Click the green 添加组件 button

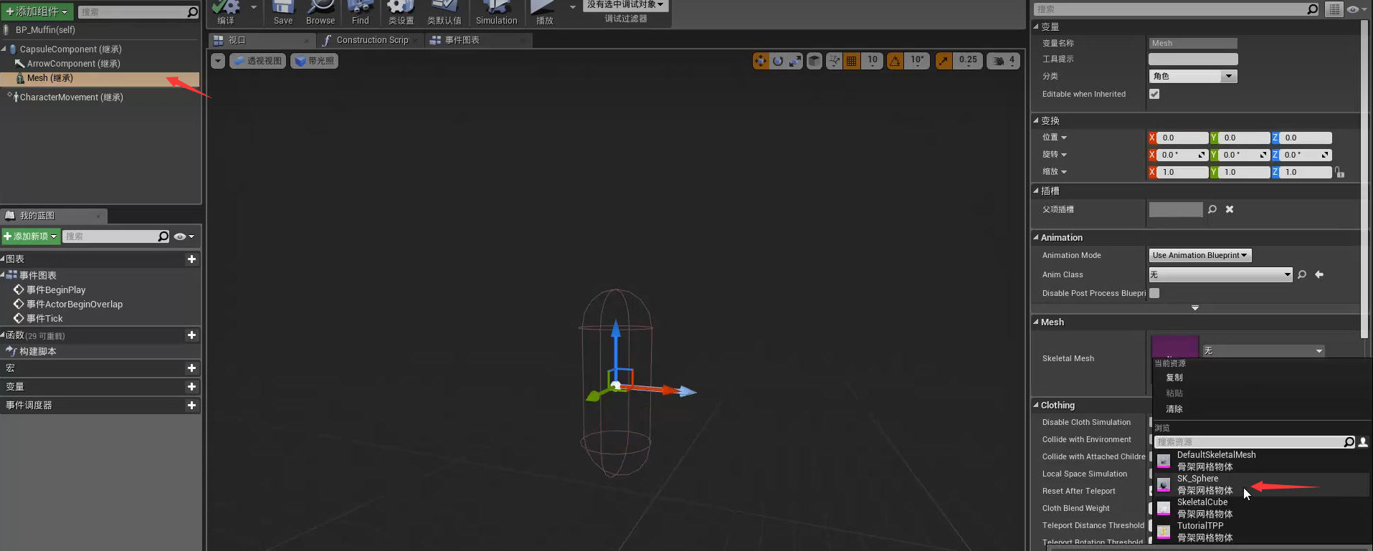[37, 11]
